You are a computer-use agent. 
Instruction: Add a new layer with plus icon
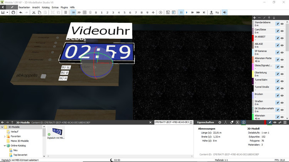(255, 18)
